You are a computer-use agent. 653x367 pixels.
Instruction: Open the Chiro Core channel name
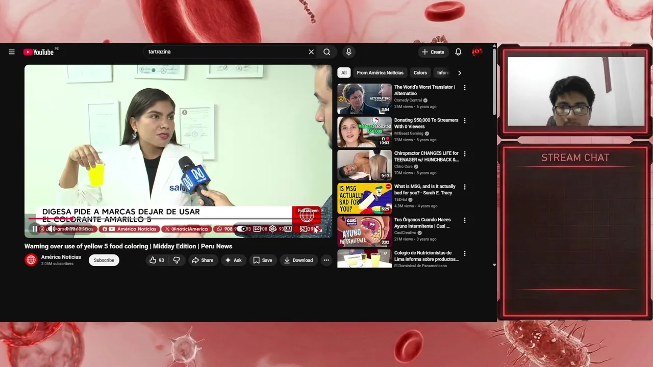coord(404,167)
